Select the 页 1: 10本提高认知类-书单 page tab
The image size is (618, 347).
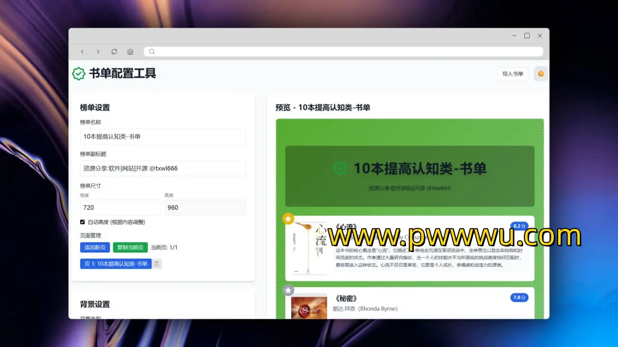pos(116,264)
